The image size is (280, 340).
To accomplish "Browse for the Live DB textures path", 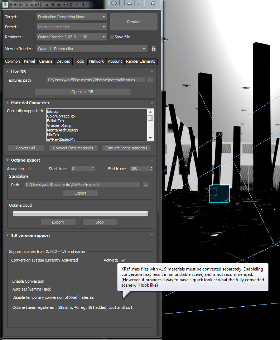I will [x=150, y=80].
